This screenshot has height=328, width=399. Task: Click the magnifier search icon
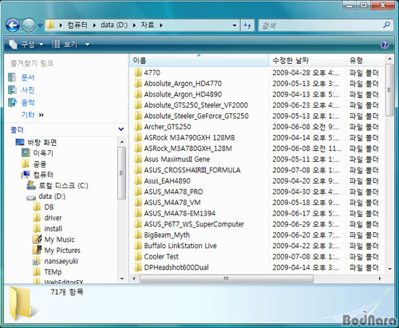click(x=386, y=25)
